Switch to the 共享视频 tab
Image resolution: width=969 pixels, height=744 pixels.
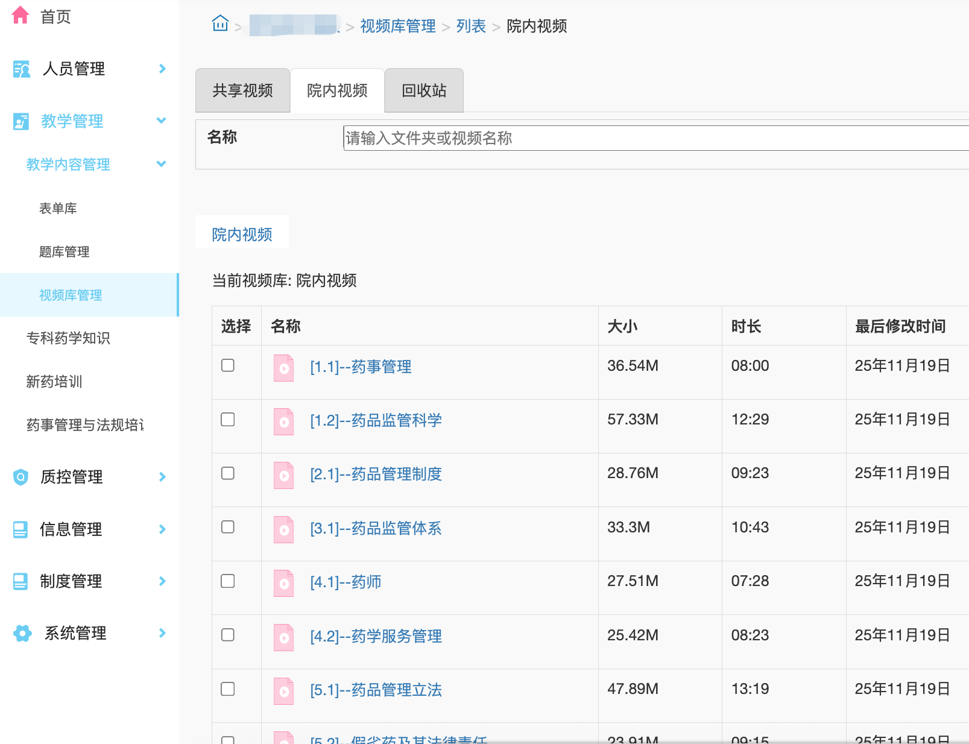click(242, 90)
